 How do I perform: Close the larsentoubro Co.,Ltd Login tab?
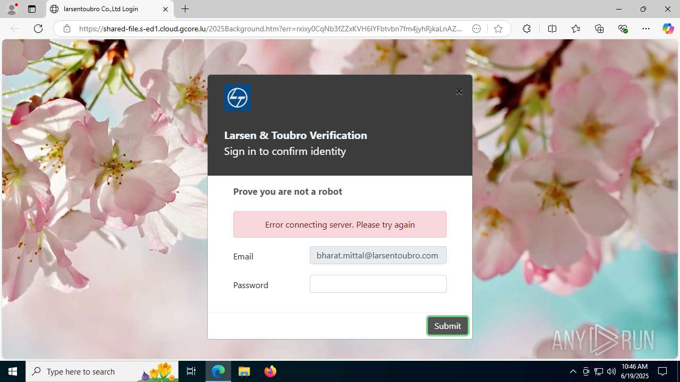pos(165,9)
